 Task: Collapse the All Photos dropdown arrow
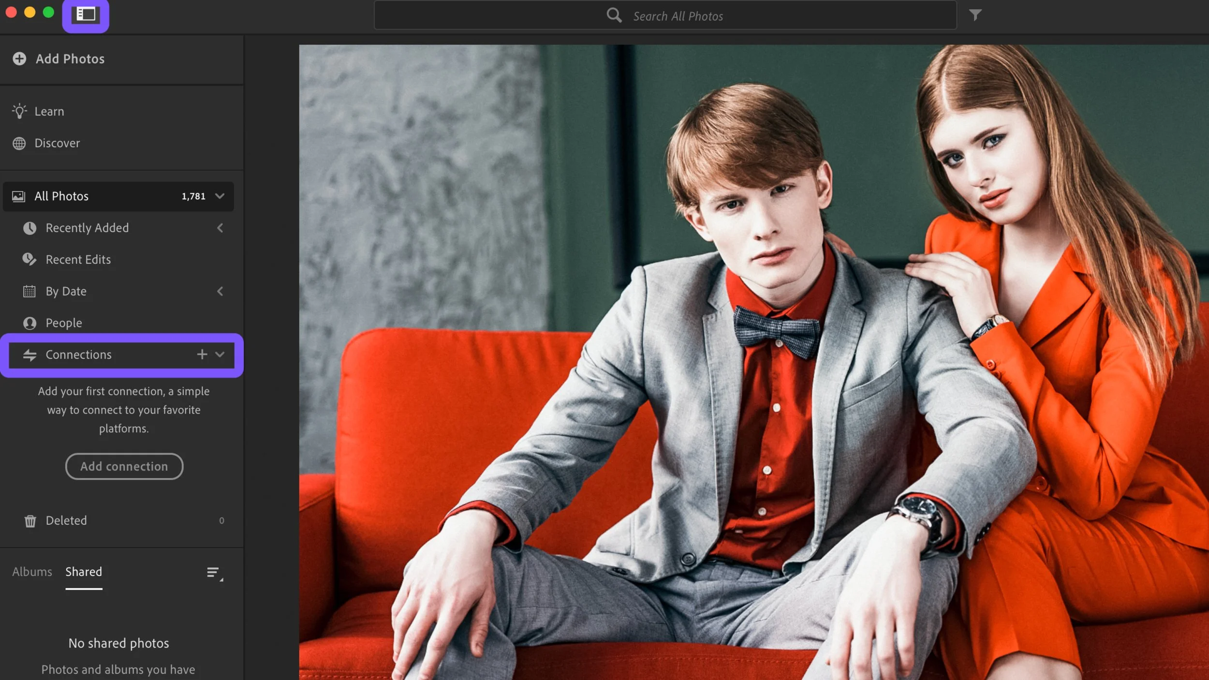click(x=221, y=196)
